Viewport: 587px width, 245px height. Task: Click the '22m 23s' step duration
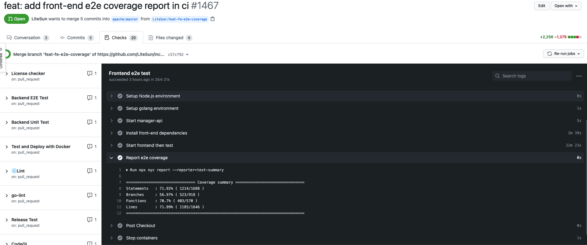tap(573, 145)
